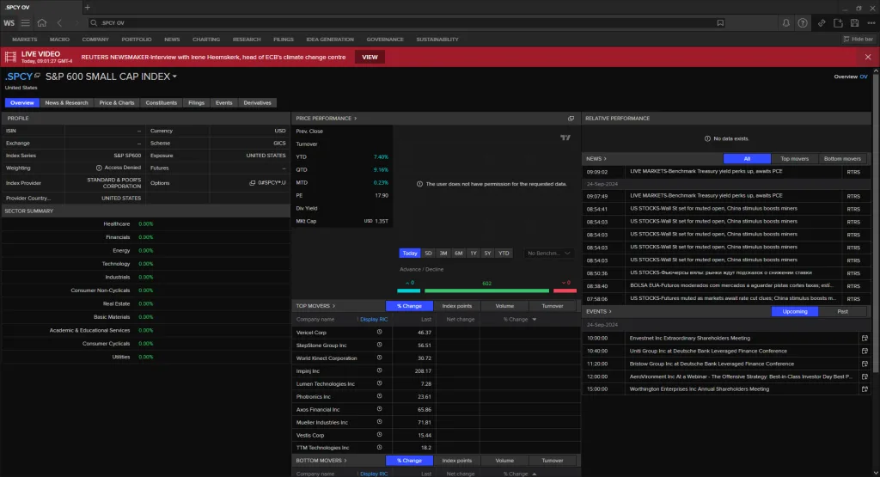The height and width of the screenshot is (477, 880).
Task: Open the No Benchmark dropdown
Action: [548, 253]
